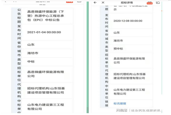This screenshot has width=171, height=115.
Task: Click the 招标代理机构:山东恒基建设项目管理有限公司 value in the left screenshot
Action: pyautogui.click(x=46, y=90)
